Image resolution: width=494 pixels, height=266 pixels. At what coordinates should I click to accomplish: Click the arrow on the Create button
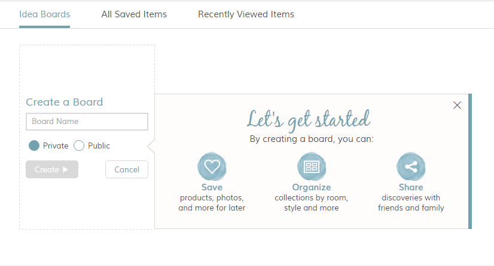66,169
